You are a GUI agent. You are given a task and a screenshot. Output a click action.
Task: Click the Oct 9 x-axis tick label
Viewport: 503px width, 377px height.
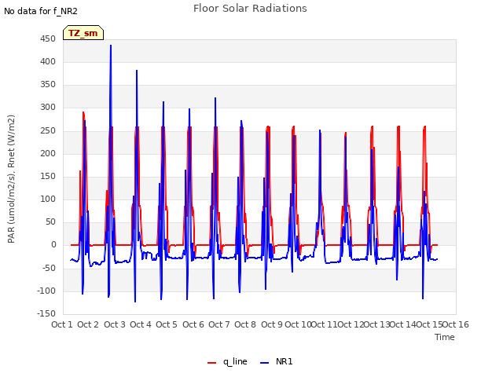point(272,324)
